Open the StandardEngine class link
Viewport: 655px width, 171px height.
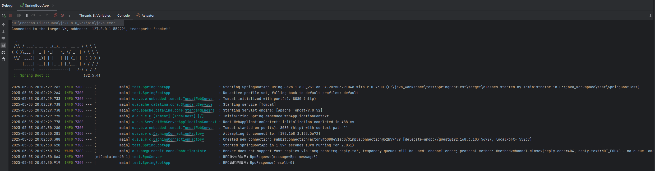[200, 110]
